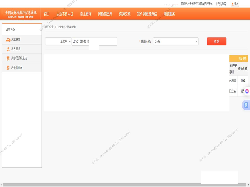This screenshot has height=187, width=250.
Task: Open the floating translate 译 widget
Action: [246, 105]
